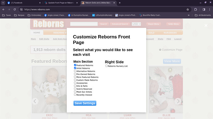Open Bountiful Baby Custom bookmark

pyautogui.click(x=150, y=15)
